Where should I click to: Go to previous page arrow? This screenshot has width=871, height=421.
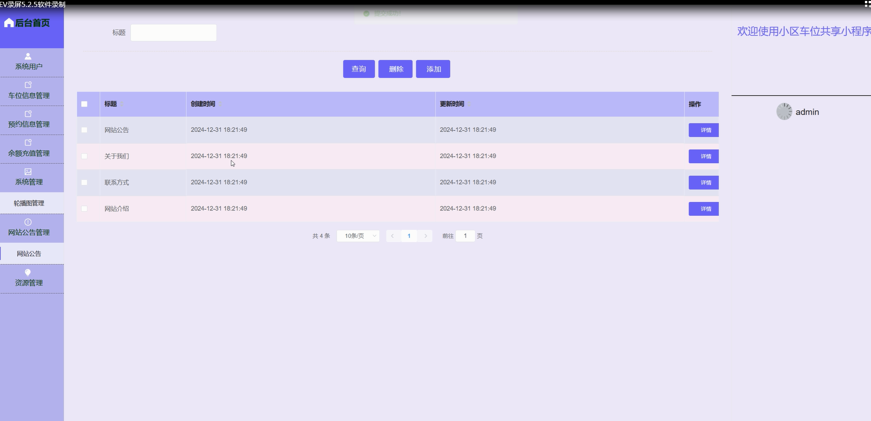pyautogui.click(x=393, y=236)
